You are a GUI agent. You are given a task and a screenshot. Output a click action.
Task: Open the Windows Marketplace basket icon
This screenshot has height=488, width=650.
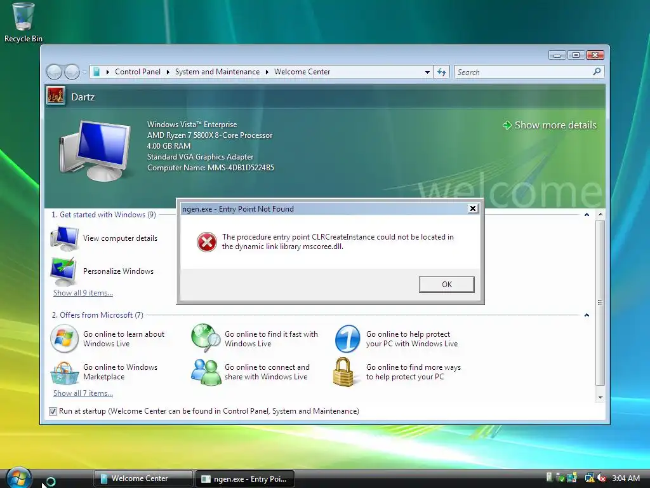(64, 372)
